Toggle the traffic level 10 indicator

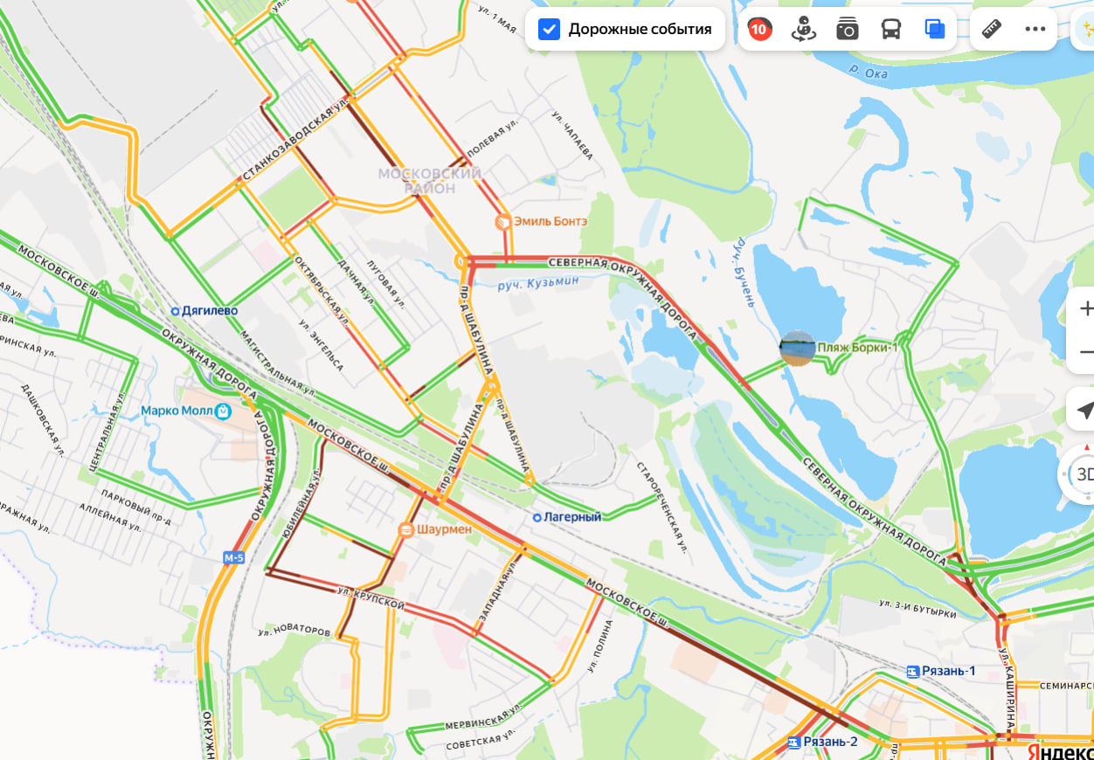point(759,29)
